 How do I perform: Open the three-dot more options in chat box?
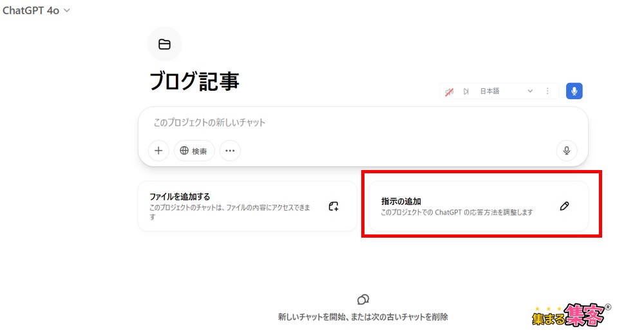click(230, 151)
